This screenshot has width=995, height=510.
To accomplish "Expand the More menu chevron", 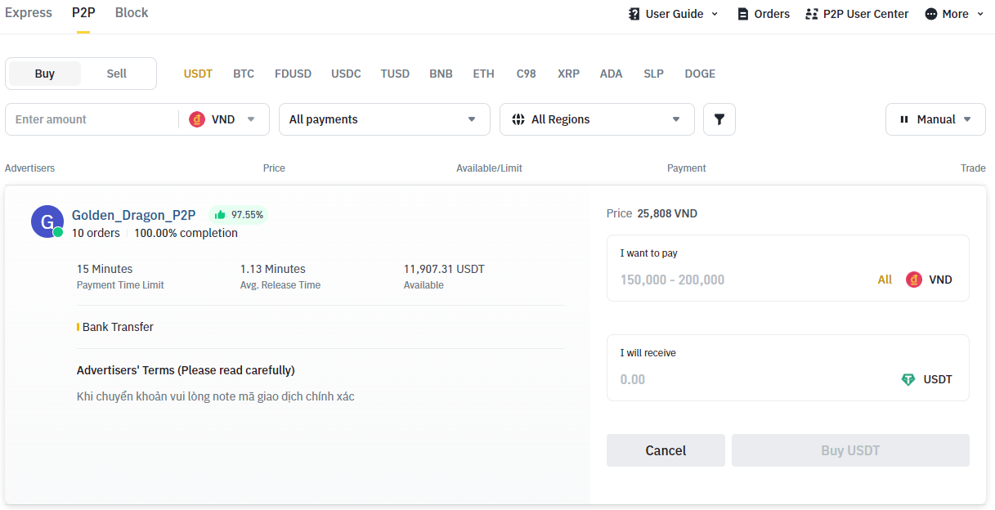I will (x=980, y=14).
